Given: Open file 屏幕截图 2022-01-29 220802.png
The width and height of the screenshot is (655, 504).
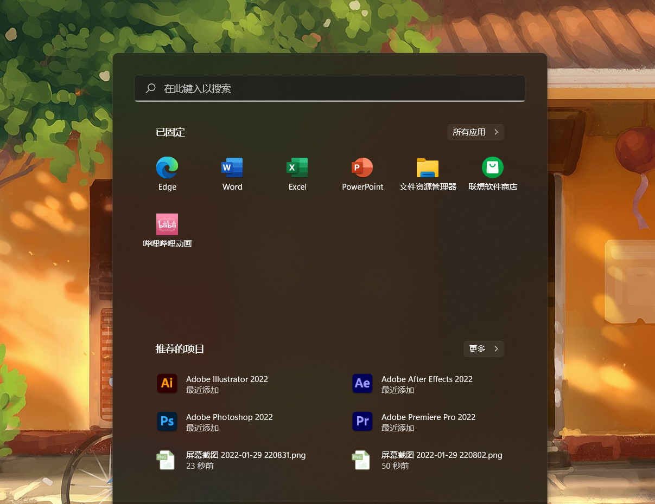Looking at the screenshot, I should (442, 455).
